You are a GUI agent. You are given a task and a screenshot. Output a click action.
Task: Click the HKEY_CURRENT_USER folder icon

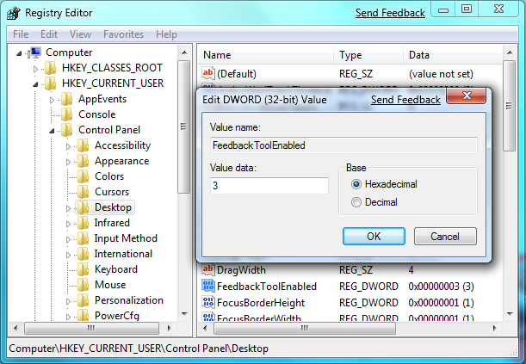[x=50, y=83]
